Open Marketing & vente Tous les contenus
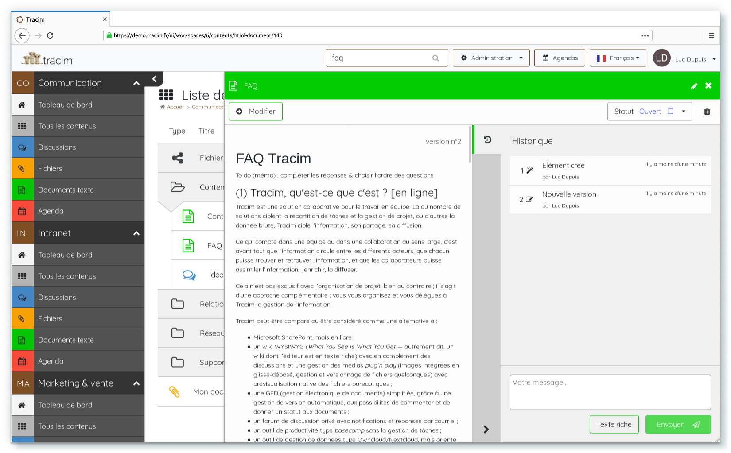The image size is (731, 453). pyautogui.click(x=78, y=426)
